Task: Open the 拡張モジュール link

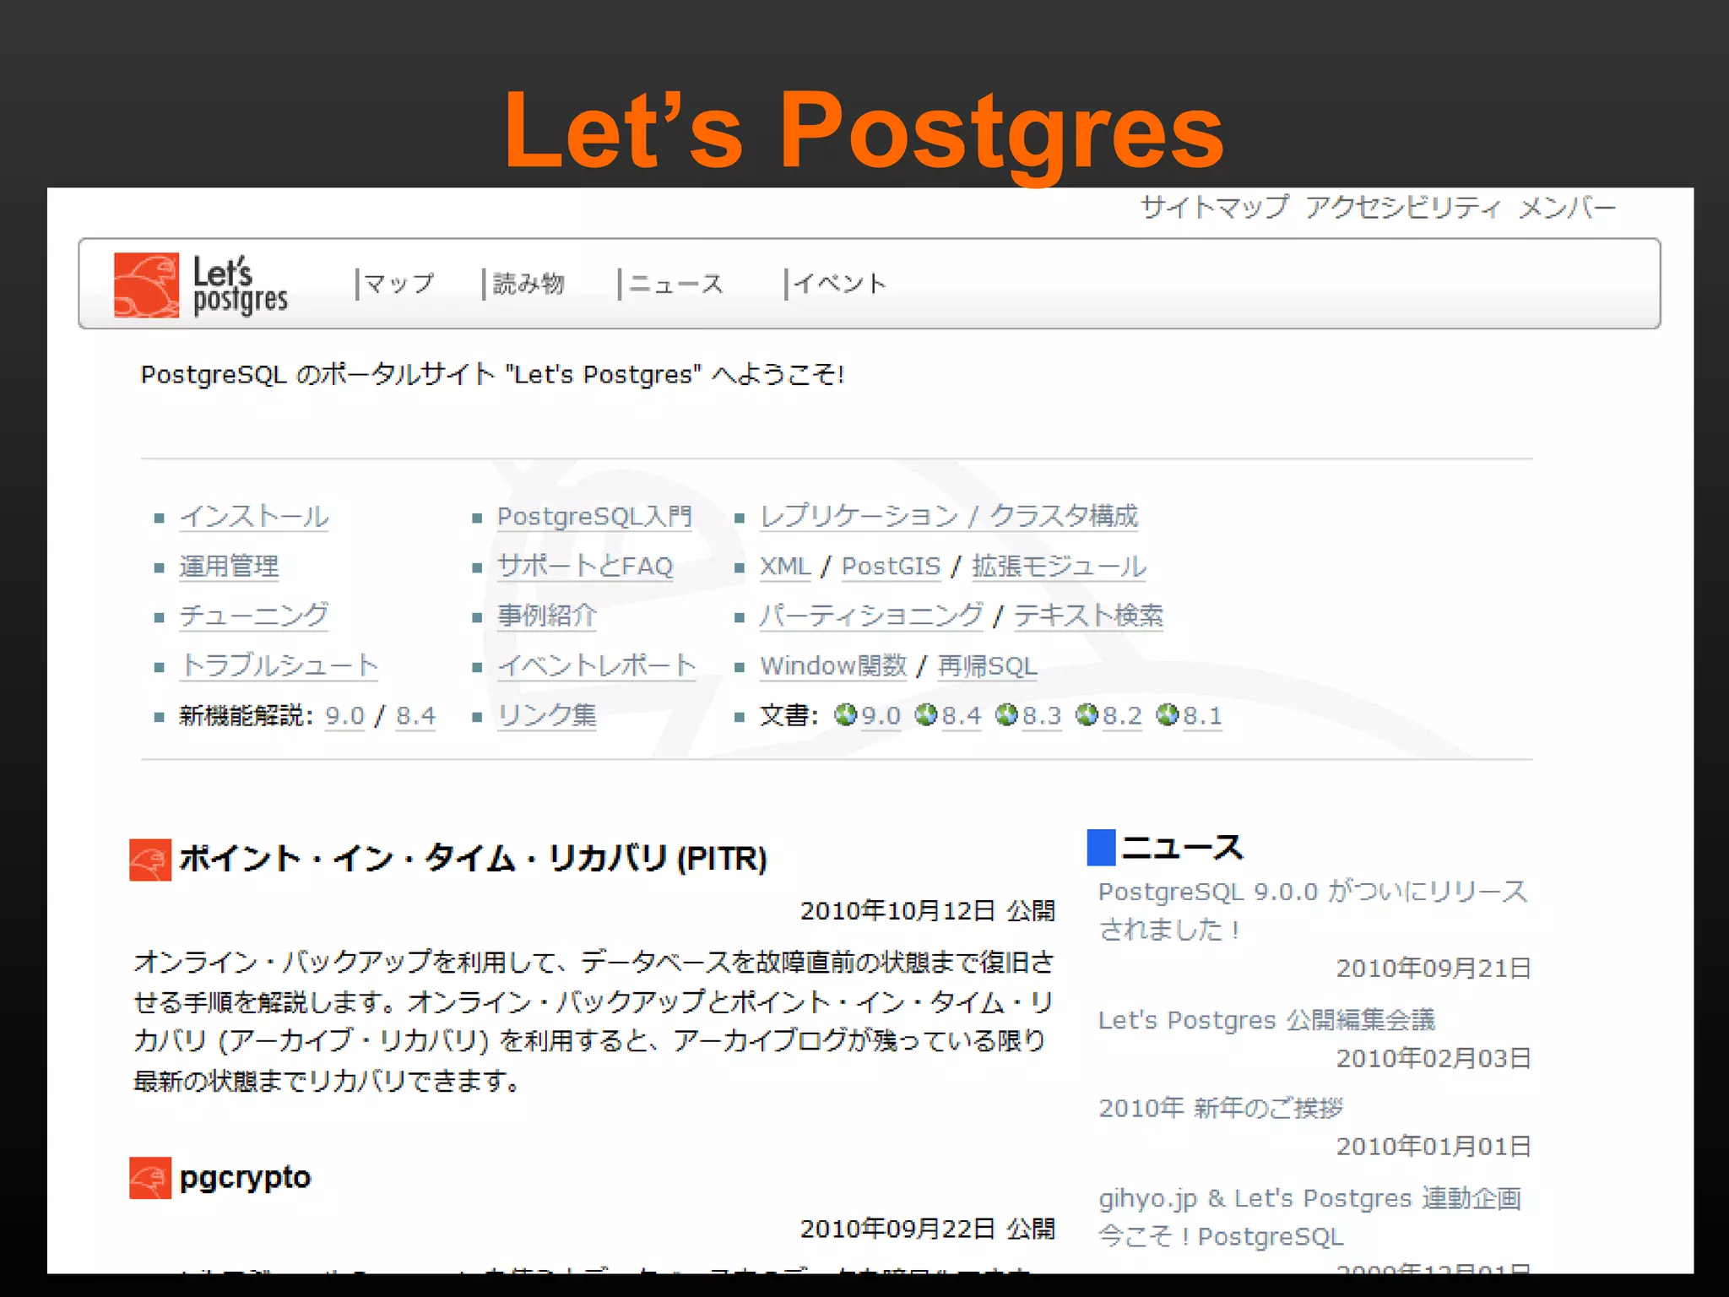Action: click(1060, 567)
